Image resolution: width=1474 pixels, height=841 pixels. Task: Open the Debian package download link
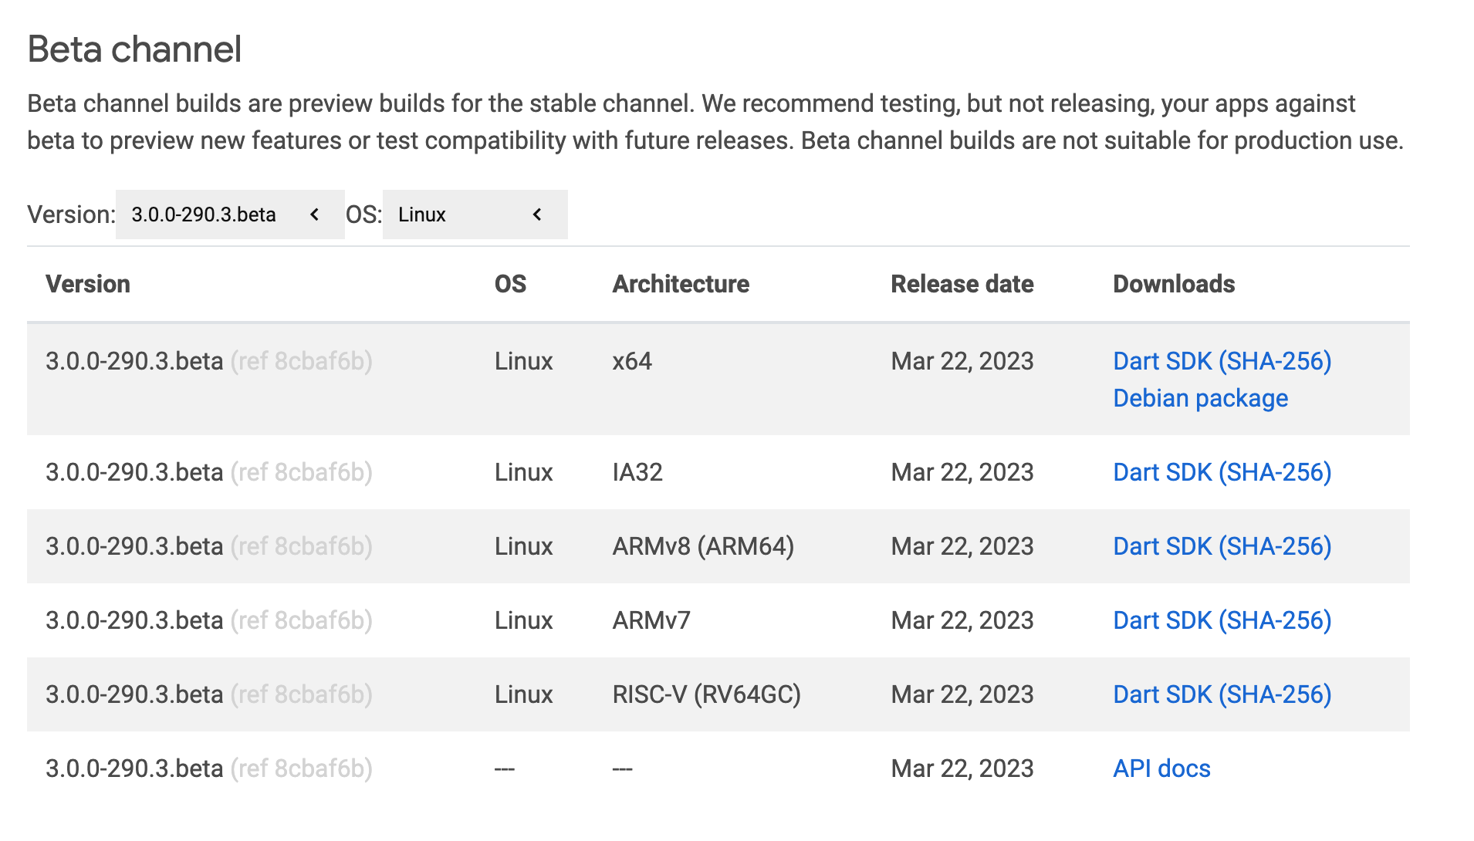[1200, 397]
